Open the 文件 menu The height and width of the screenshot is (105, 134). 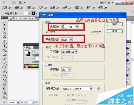click(x=7, y=7)
